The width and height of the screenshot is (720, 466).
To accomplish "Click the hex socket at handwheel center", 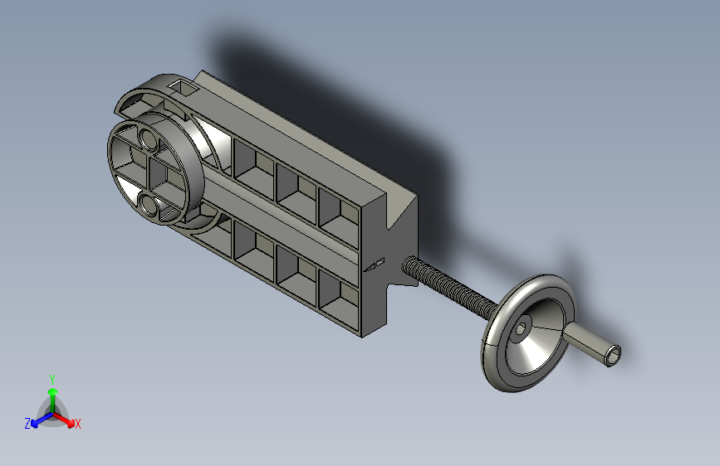I will point(521,329).
